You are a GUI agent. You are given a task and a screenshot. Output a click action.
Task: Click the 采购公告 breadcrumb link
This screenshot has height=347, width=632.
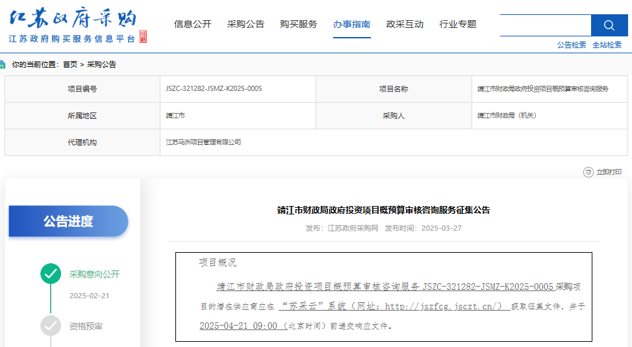pyautogui.click(x=102, y=64)
